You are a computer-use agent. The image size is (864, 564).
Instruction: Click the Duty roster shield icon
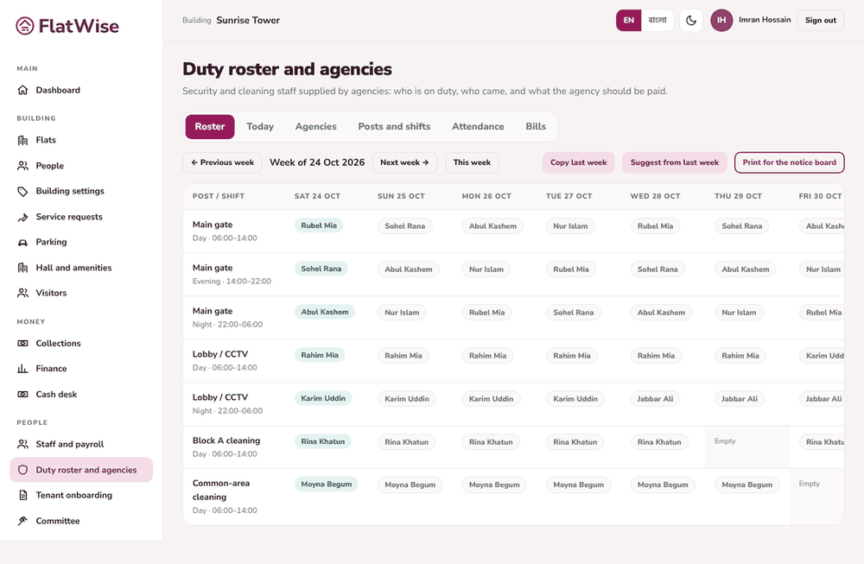[22, 470]
